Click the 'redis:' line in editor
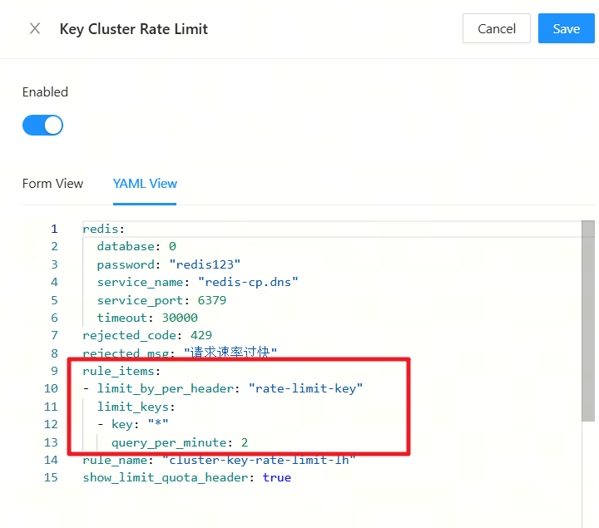 (103, 229)
